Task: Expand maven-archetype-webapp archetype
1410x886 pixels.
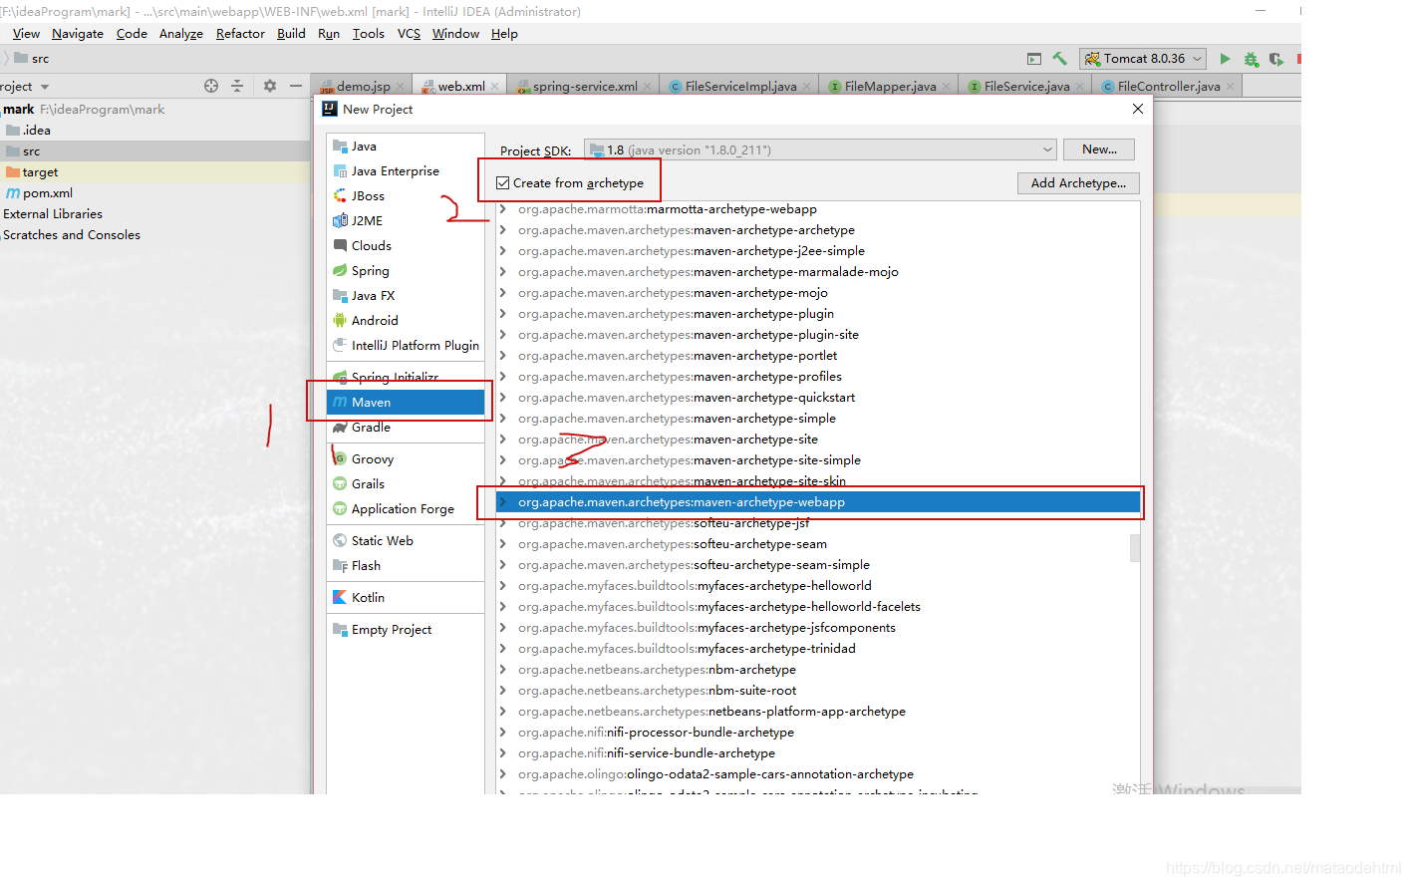Action: pyautogui.click(x=503, y=502)
